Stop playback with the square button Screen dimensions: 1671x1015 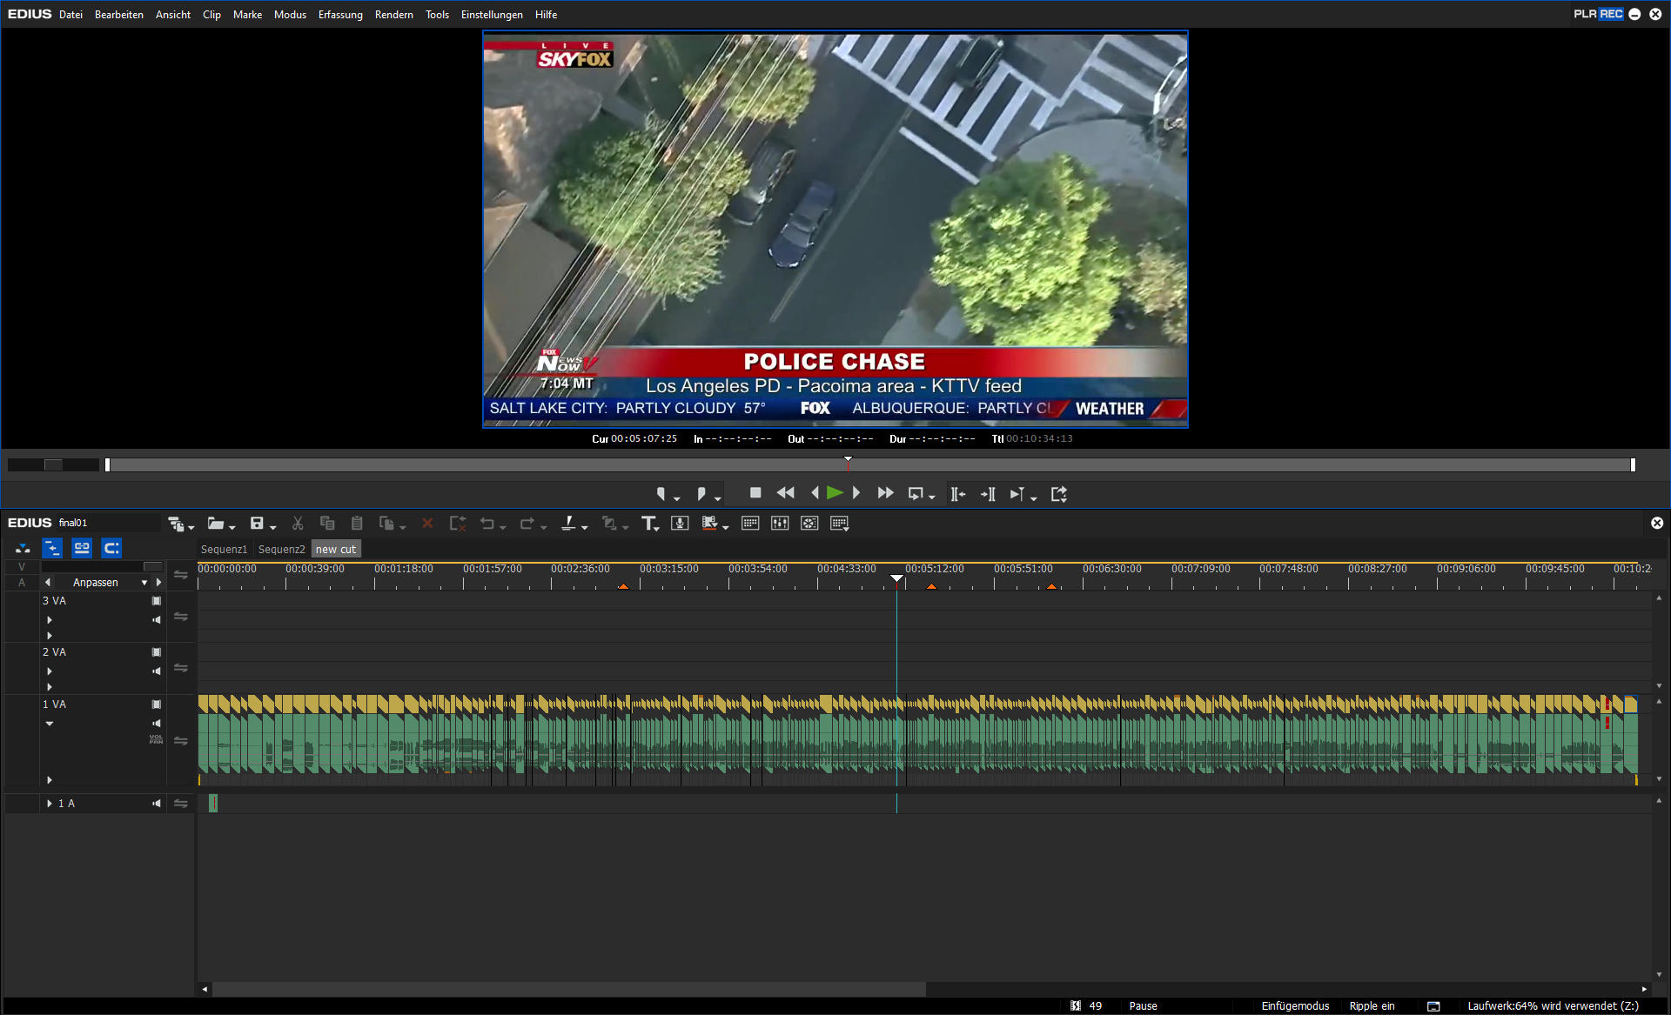pyautogui.click(x=755, y=492)
